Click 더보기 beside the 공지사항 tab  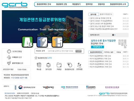click(x=126, y=14)
